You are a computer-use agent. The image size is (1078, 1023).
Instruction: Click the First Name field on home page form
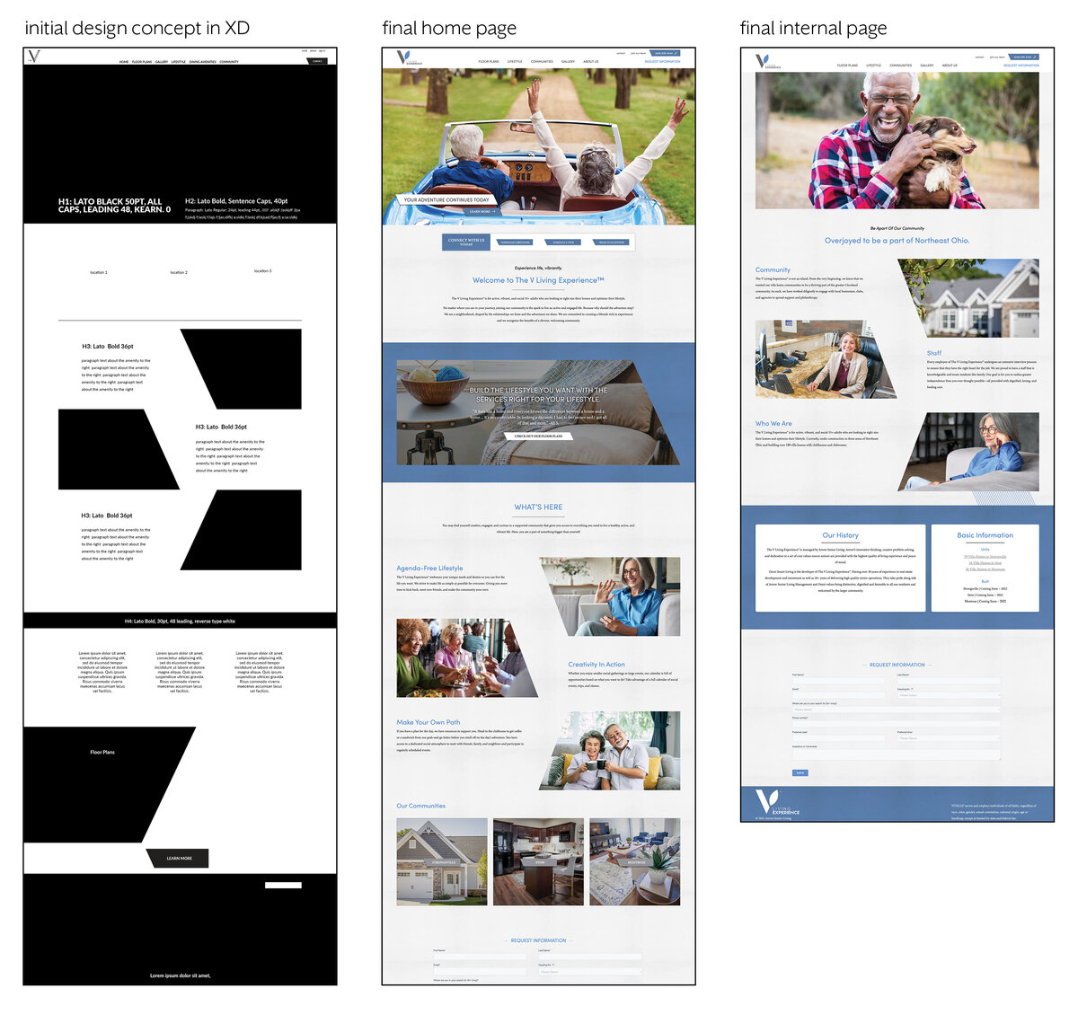point(480,957)
